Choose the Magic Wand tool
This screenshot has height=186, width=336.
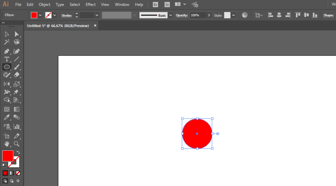point(7,42)
